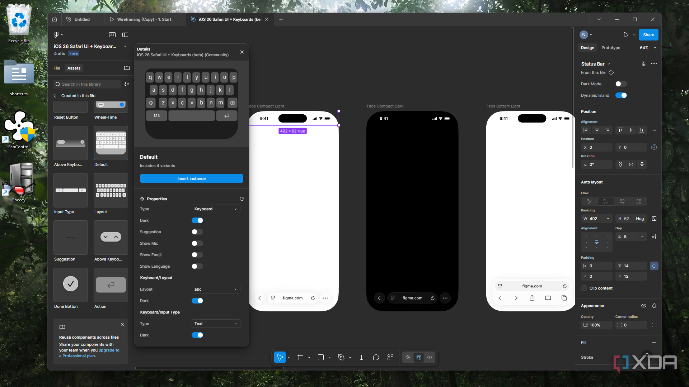The image size is (689, 387).
Task: Switch to Dev Mode code icon
Action: 430,357
